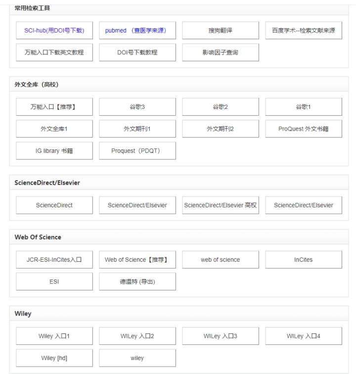356x374 pixels.
Task: Select the ScienceDirect/Elsevier section heading
Action: coord(47,183)
